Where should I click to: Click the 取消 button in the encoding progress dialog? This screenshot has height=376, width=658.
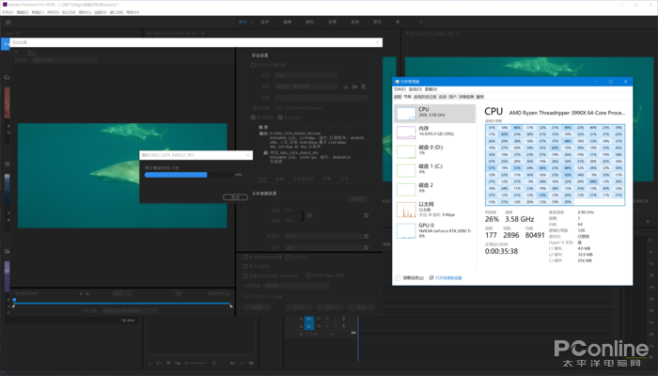click(235, 197)
